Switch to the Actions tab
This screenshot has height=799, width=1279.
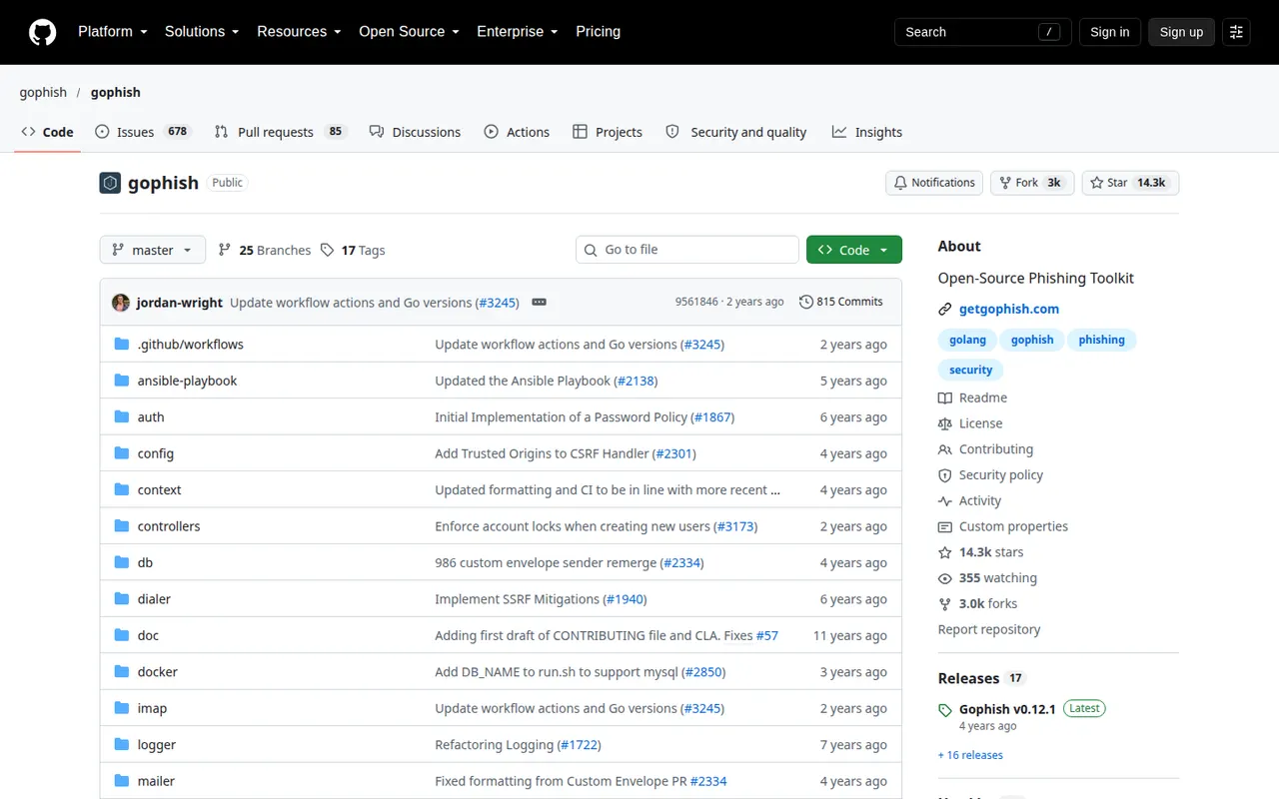click(x=517, y=132)
